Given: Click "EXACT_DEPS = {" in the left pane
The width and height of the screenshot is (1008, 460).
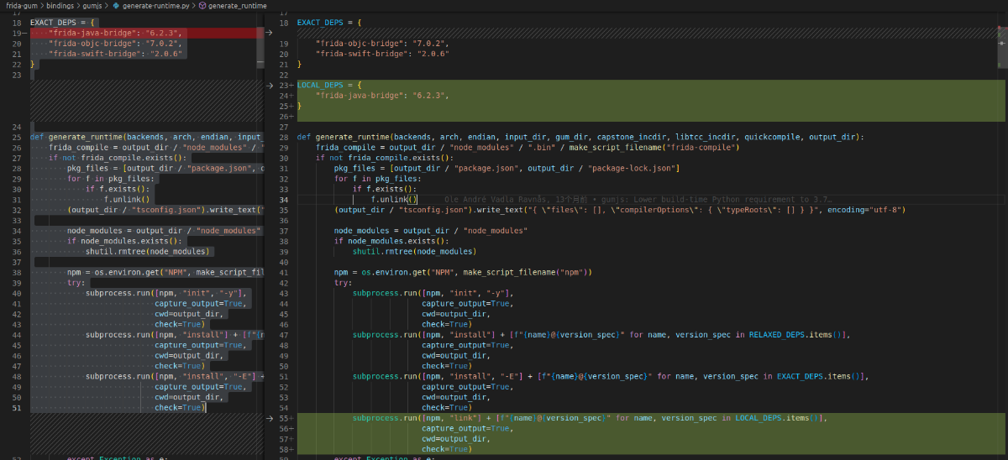Looking at the screenshot, I should [64, 22].
